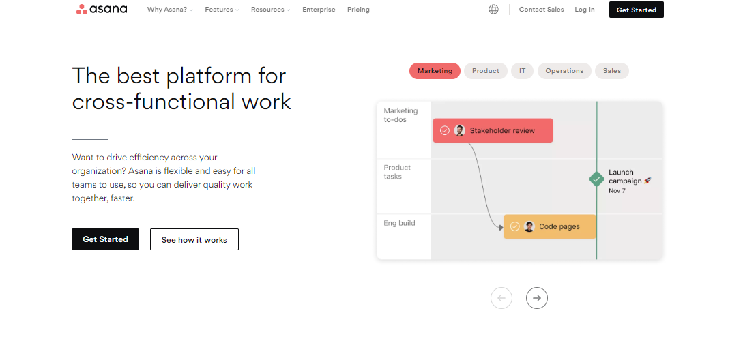Select the Marketing tab
Viewport: 743px width, 356px height.
point(435,71)
